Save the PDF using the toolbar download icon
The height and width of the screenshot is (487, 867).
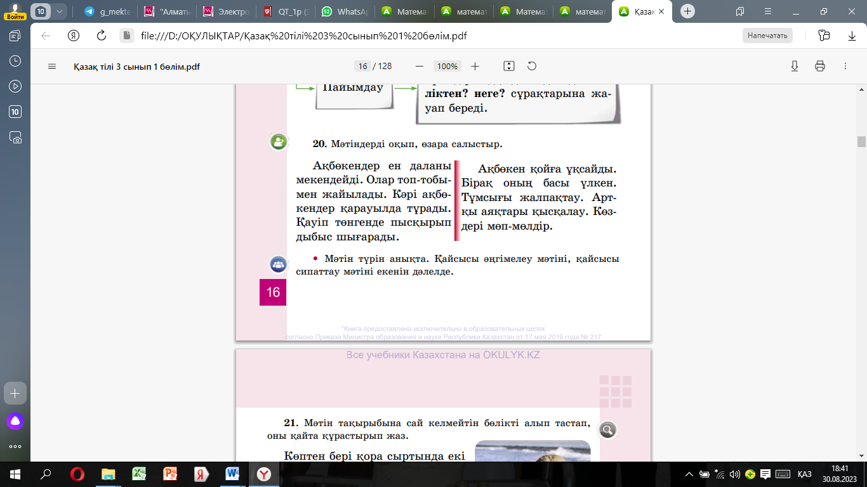(795, 66)
